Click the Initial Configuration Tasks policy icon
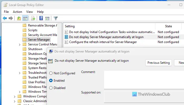The image size is (184, 105). tap(67, 32)
